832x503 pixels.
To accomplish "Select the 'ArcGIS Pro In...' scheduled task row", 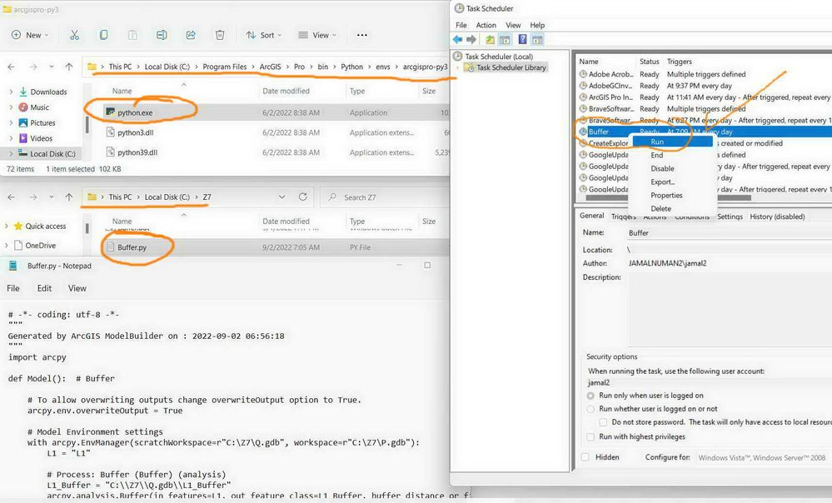I will 704,97.
